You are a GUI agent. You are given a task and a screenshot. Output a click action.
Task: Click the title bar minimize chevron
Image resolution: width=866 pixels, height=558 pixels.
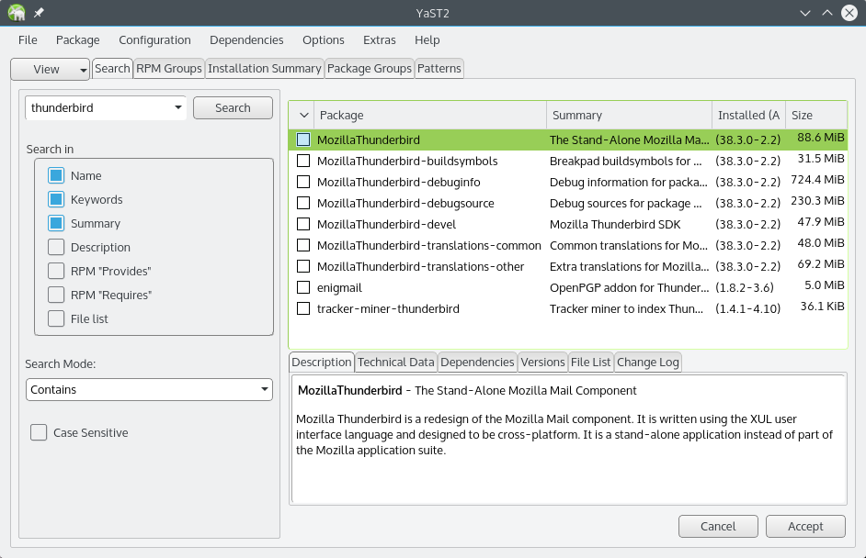tap(805, 13)
